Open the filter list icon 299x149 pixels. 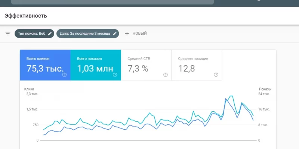7,34
